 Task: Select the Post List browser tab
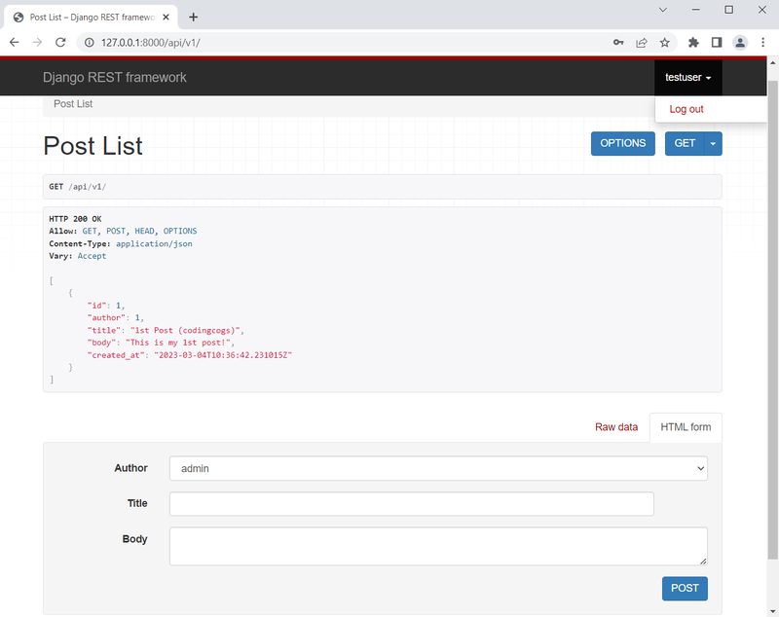pos(90,18)
